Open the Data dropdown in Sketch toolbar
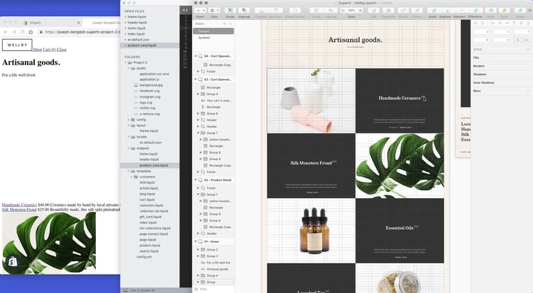 [x=214, y=11]
